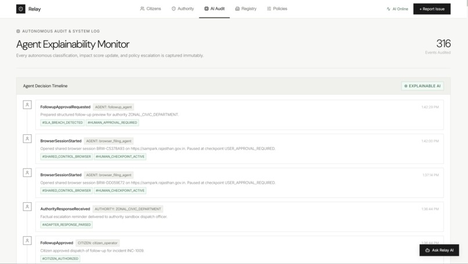Click the avatar icon for FollowupApproved event
The image size is (468, 264).
click(27, 241)
